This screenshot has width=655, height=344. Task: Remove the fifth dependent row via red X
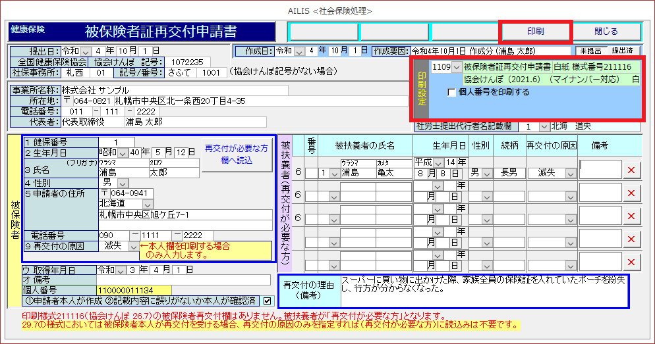coord(631,262)
